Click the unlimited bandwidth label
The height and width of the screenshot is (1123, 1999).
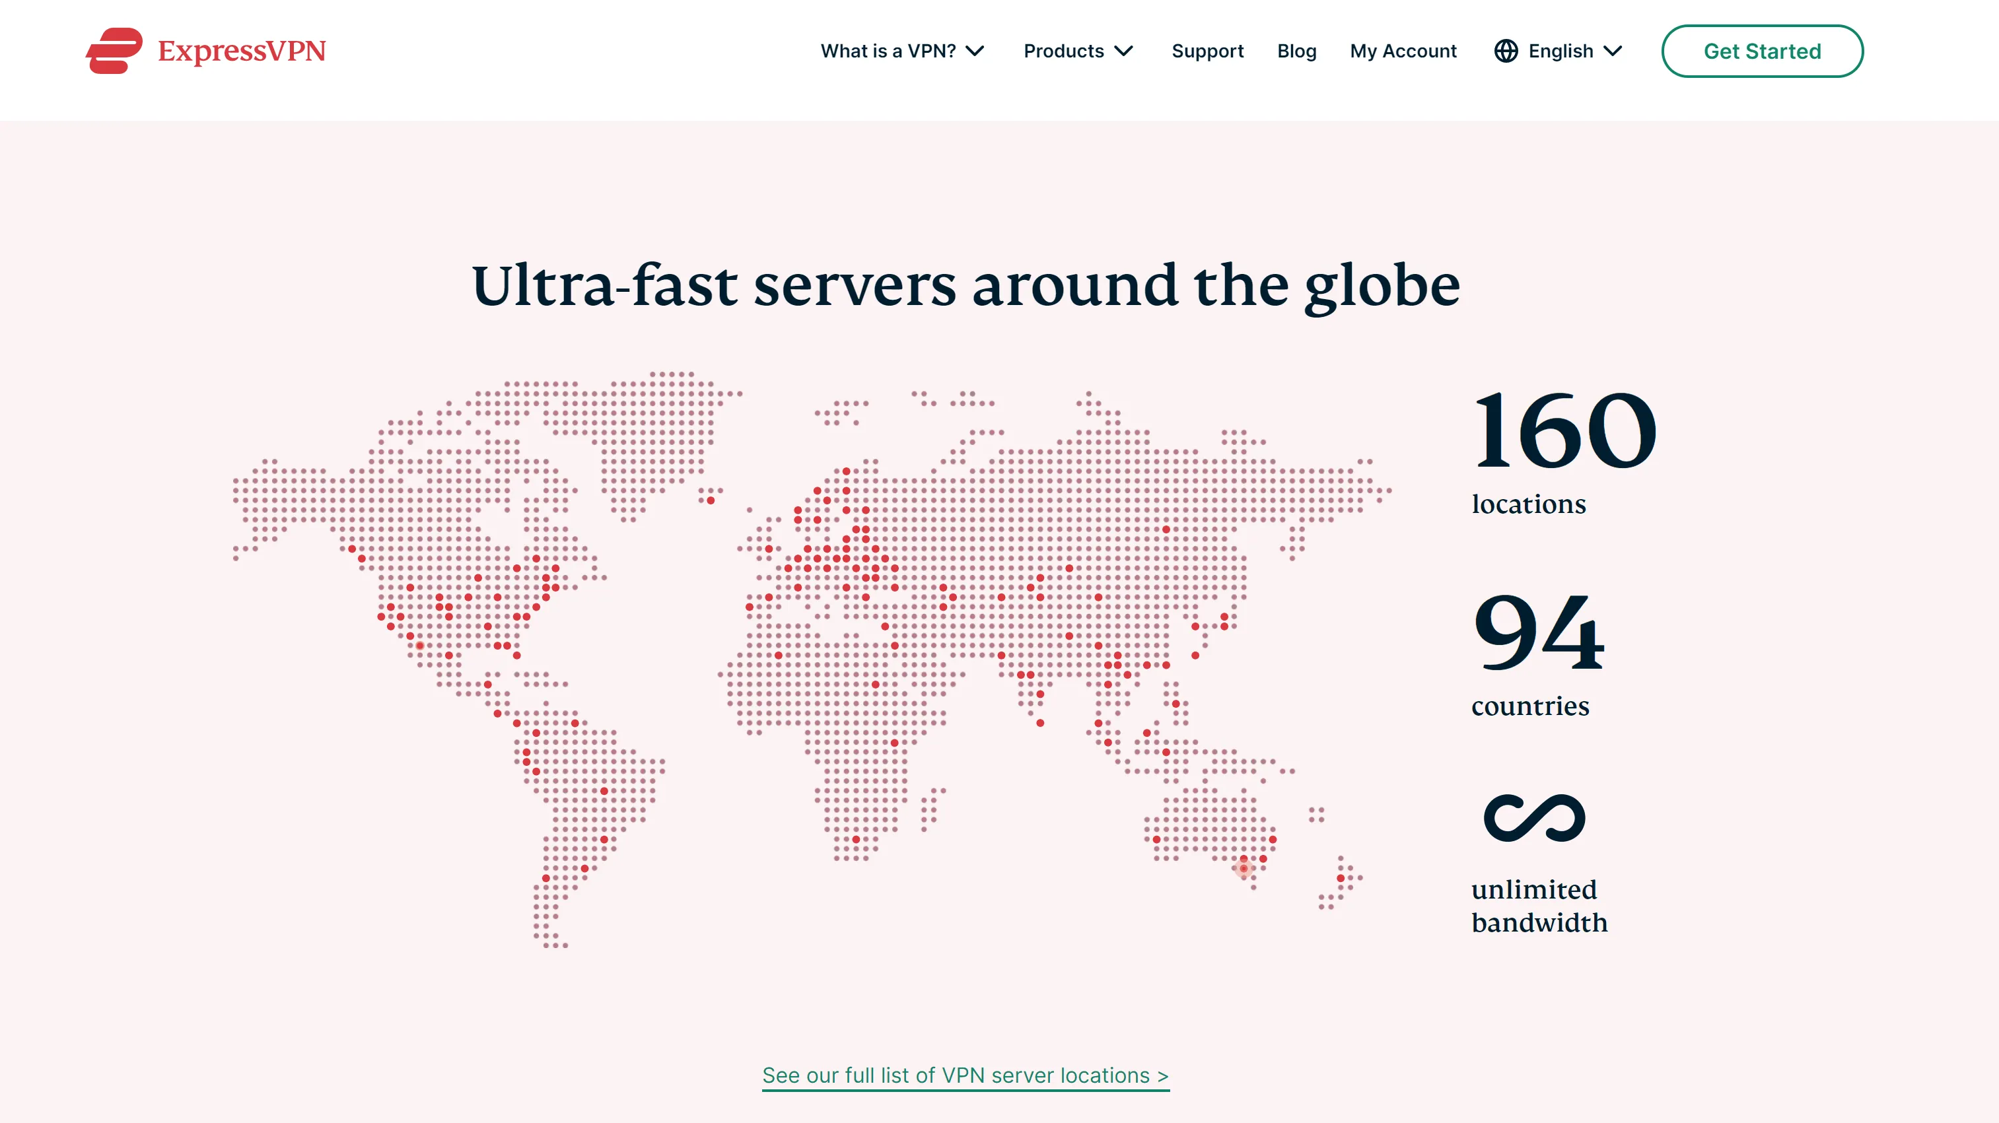[1541, 906]
